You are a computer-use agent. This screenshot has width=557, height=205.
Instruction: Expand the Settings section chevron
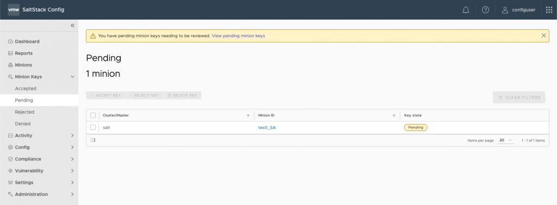point(72,182)
